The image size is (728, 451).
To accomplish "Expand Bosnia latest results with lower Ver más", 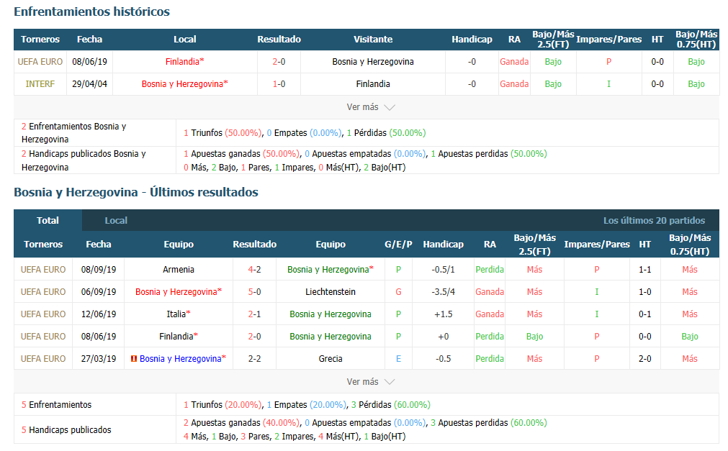I will coord(370,382).
